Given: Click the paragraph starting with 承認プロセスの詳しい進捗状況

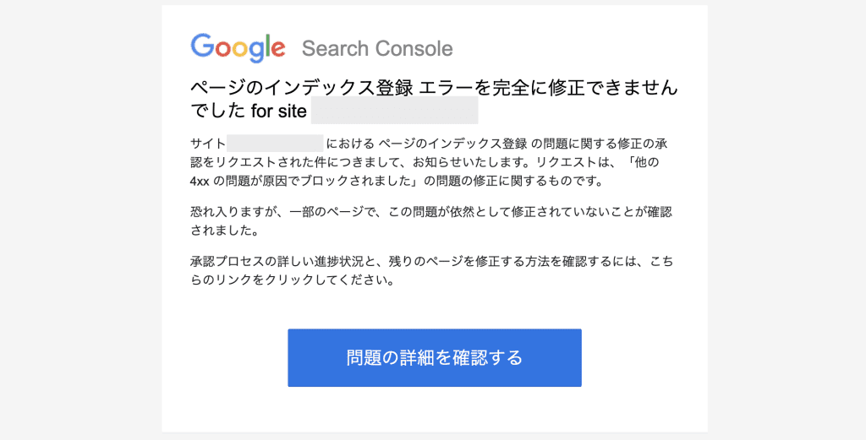Looking at the screenshot, I should (x=430, y=270).
